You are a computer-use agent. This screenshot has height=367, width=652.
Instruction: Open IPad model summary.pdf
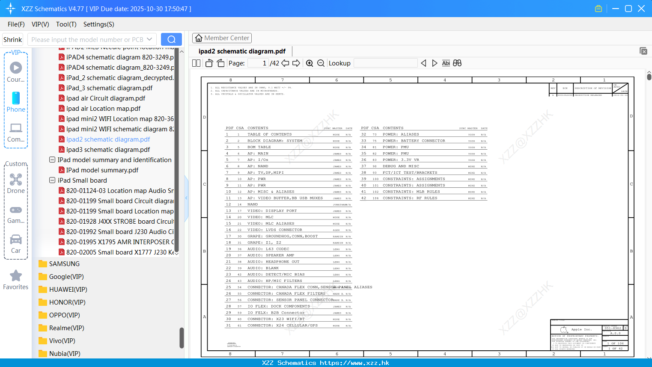98,170
